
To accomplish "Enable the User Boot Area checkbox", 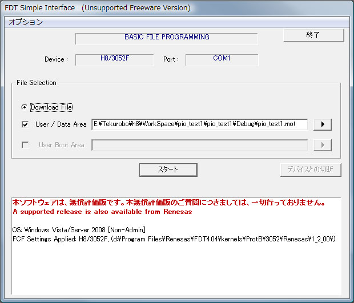I will pos(25,145).
